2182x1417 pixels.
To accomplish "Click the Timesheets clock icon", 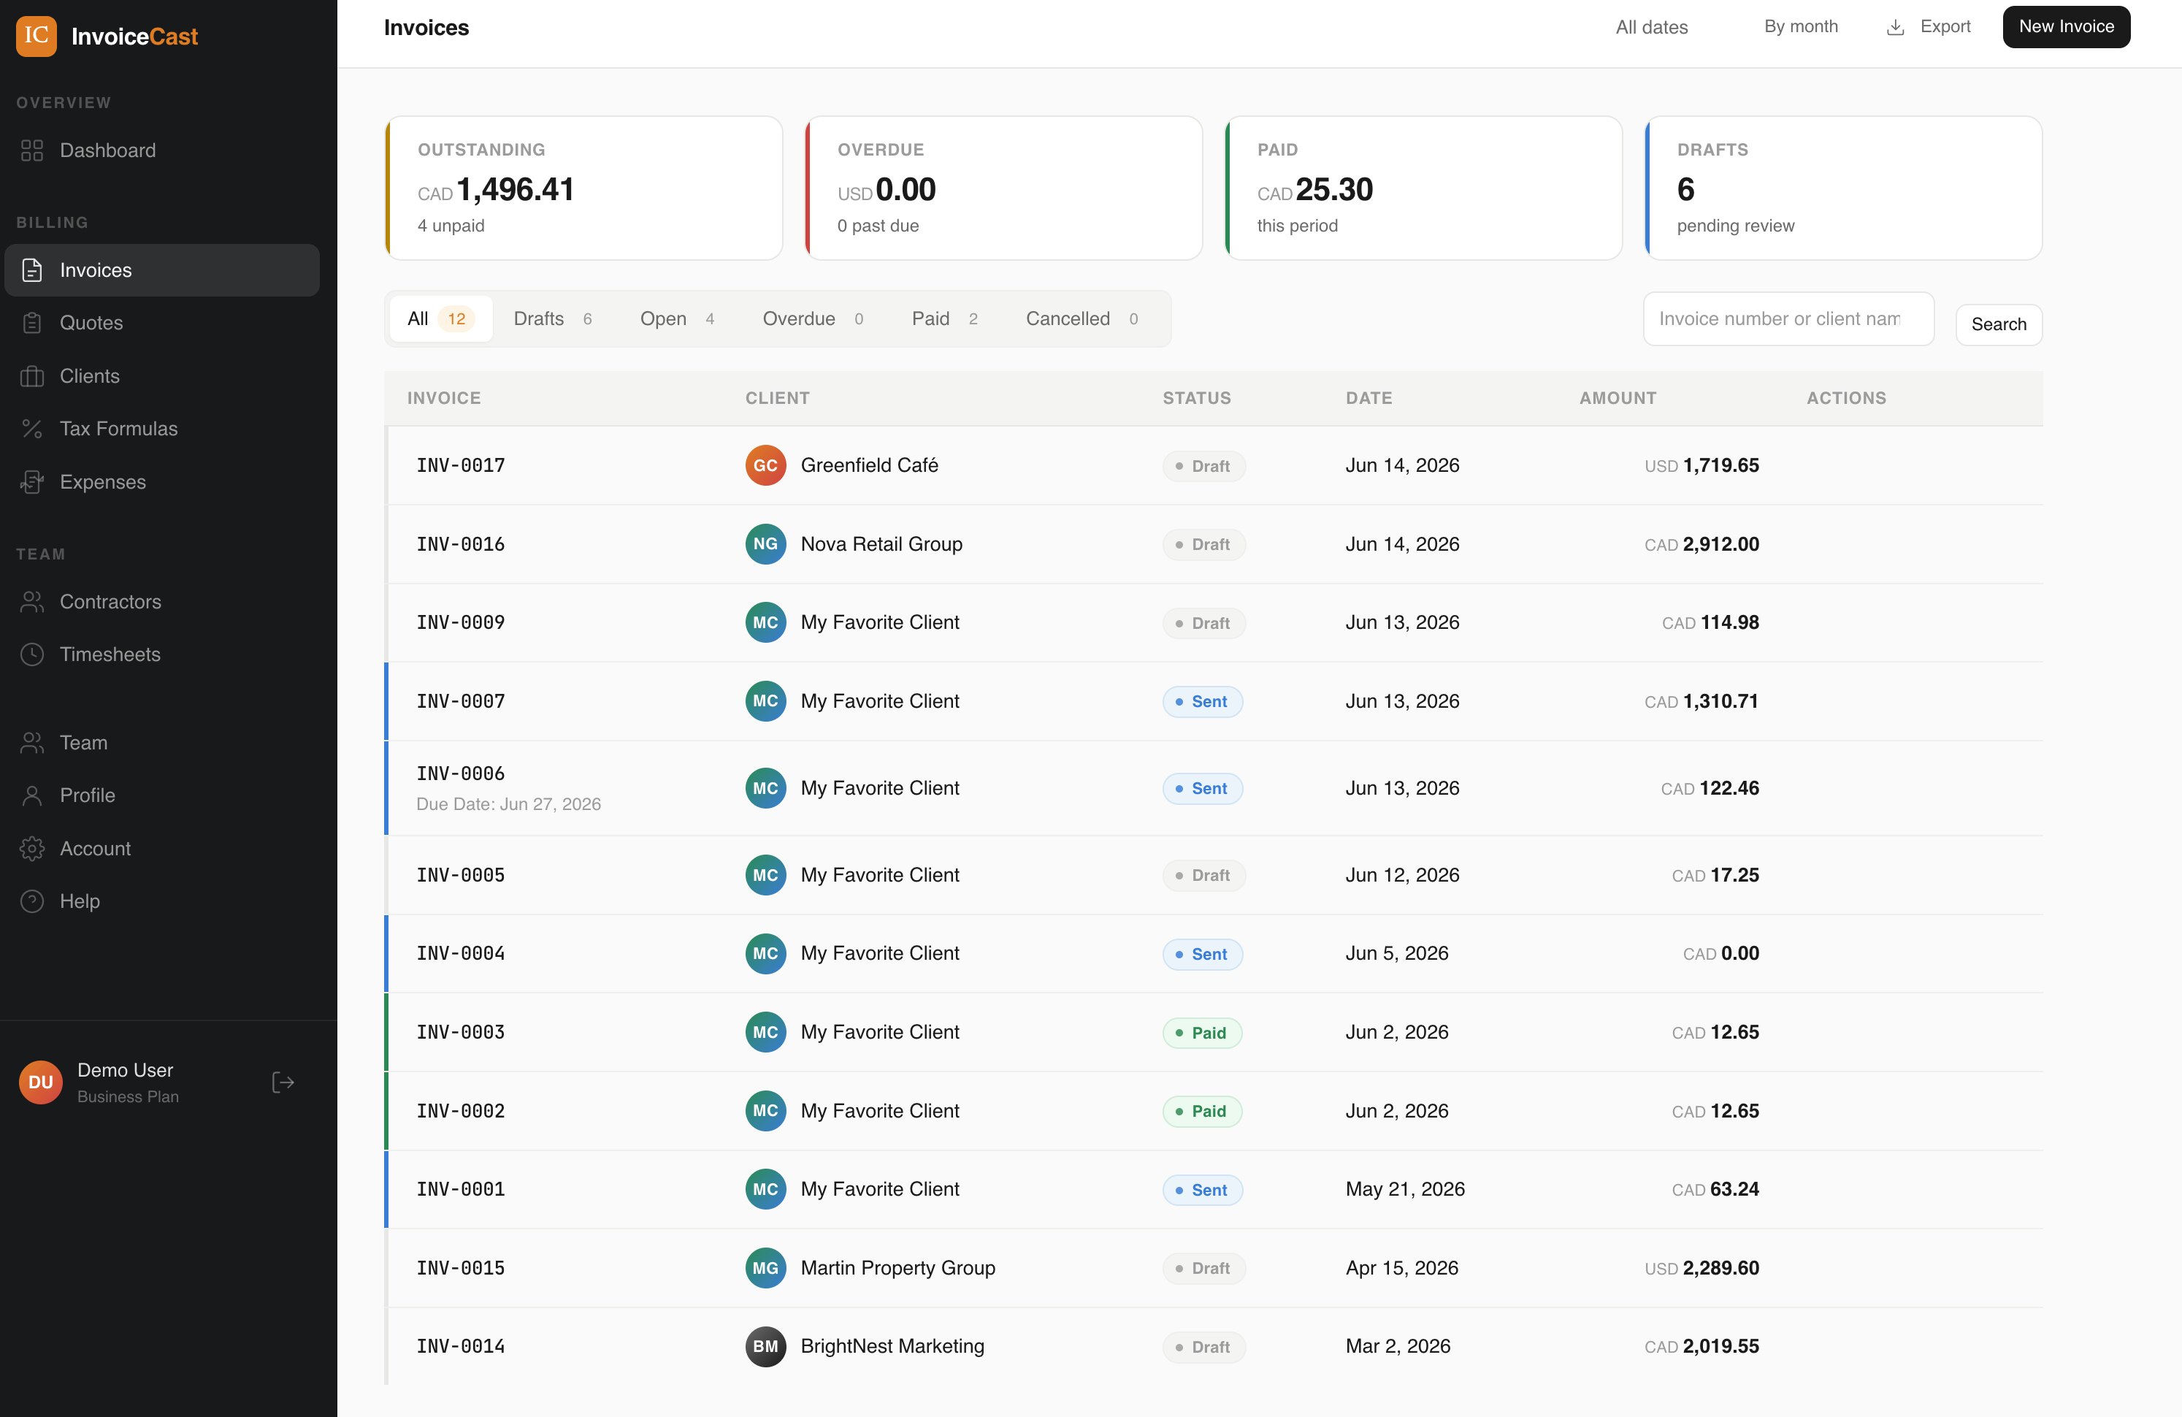I will (32, 654).
